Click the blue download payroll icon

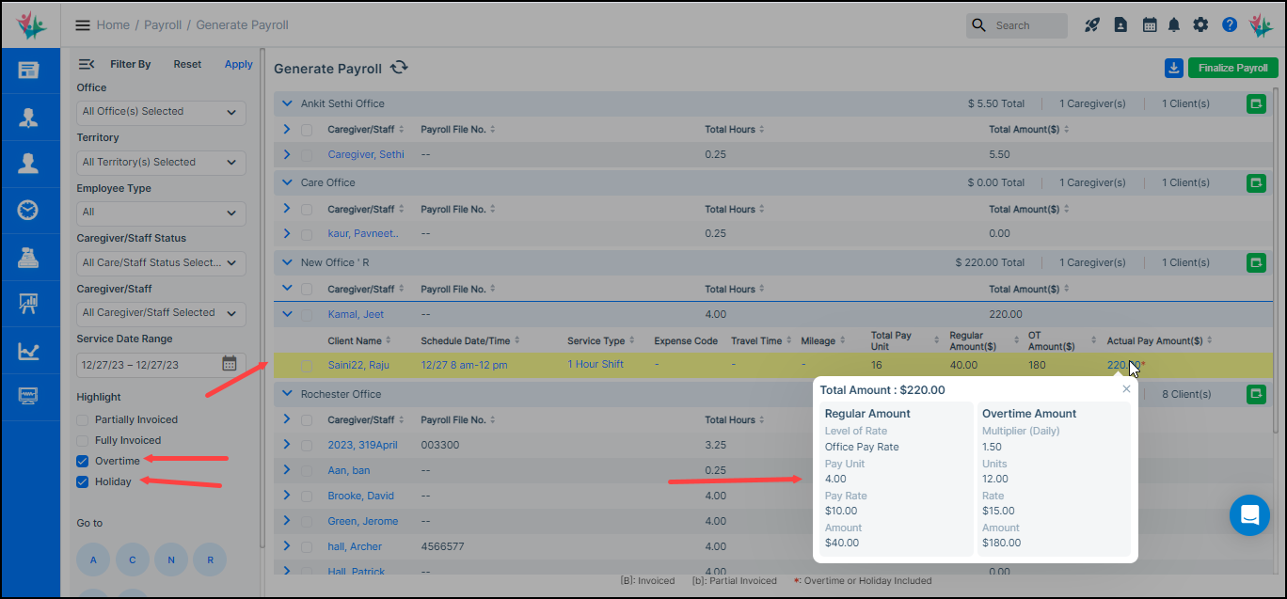click(x=1173, y=68)
